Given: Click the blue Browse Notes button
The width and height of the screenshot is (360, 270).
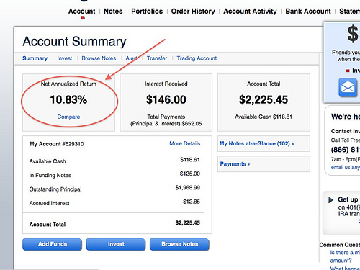Looking at the screenshot, I should point(179,244).
